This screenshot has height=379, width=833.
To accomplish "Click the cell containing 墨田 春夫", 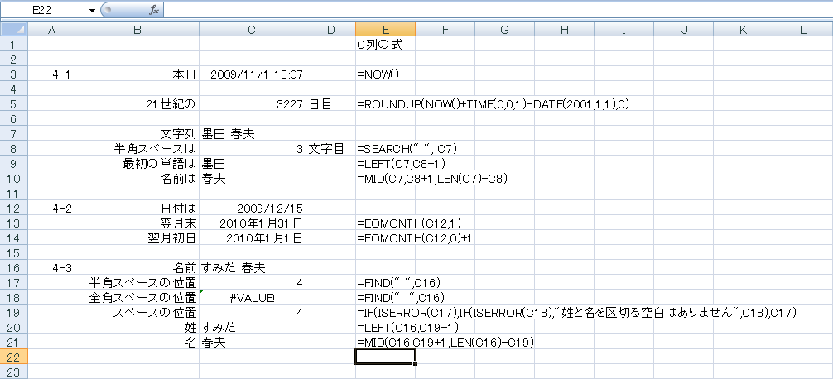I will point(252,134).
